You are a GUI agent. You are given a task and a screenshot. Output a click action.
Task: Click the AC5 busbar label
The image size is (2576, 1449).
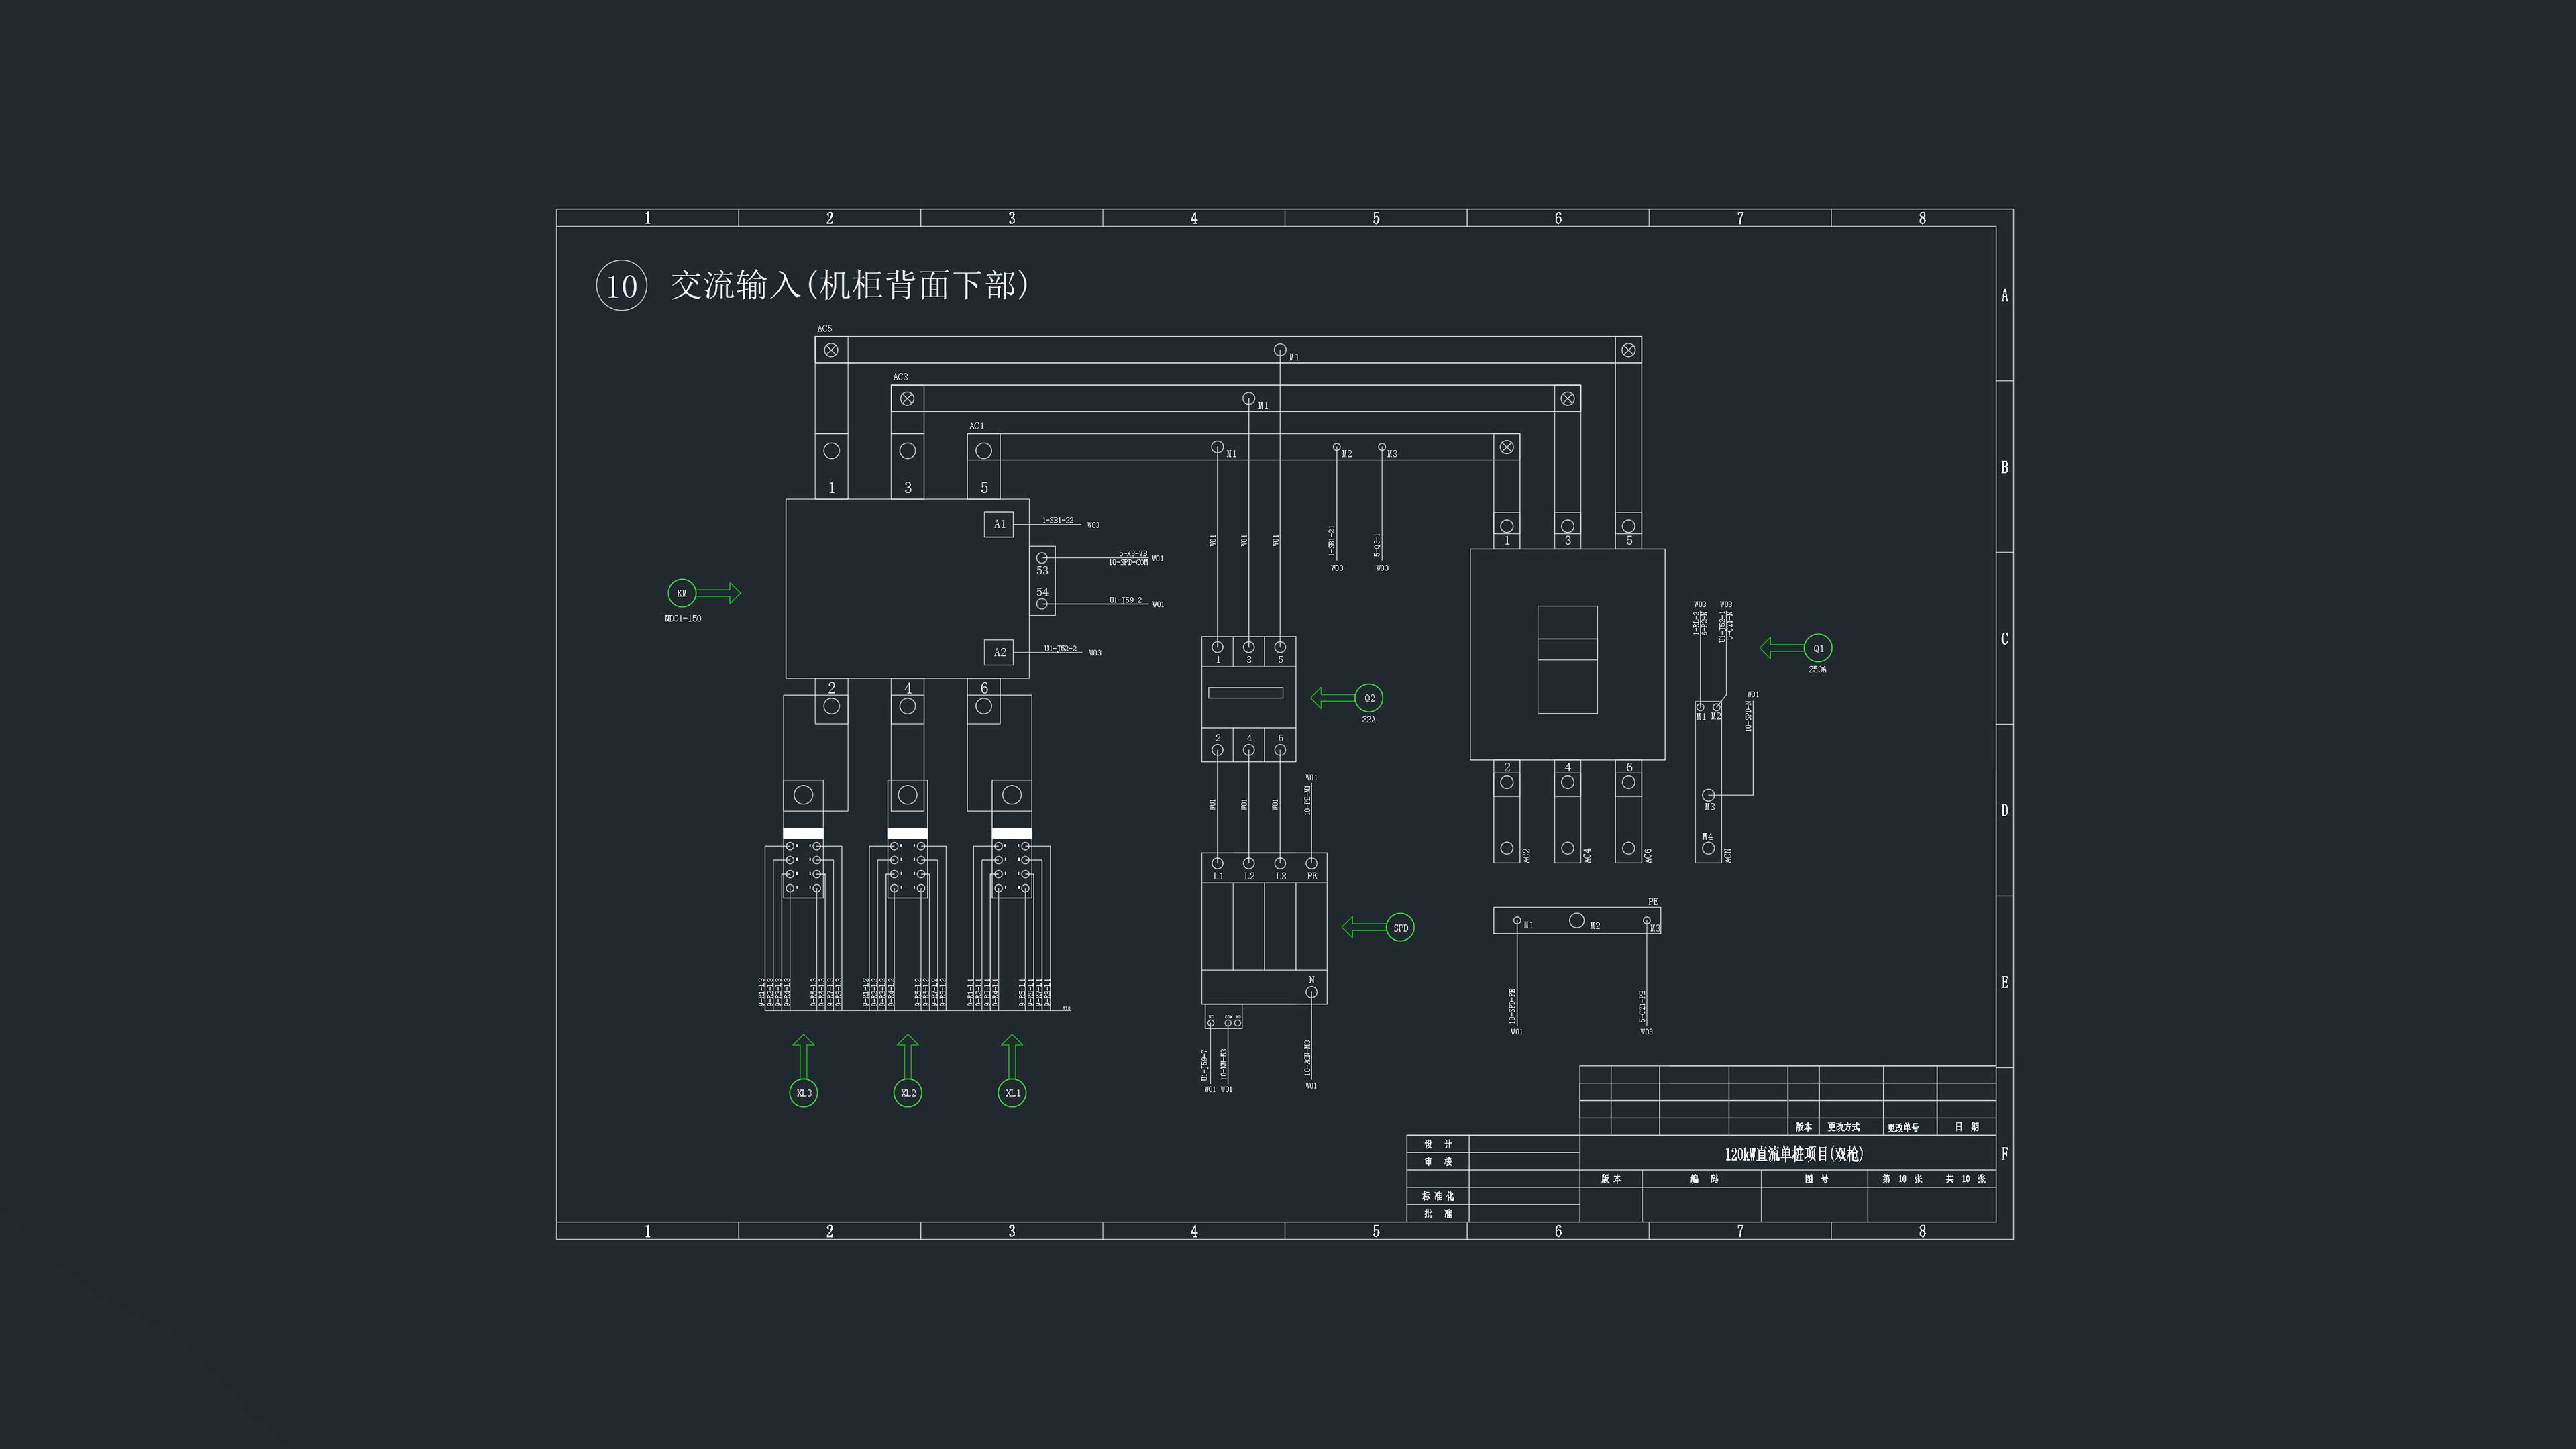coord(824,328)
